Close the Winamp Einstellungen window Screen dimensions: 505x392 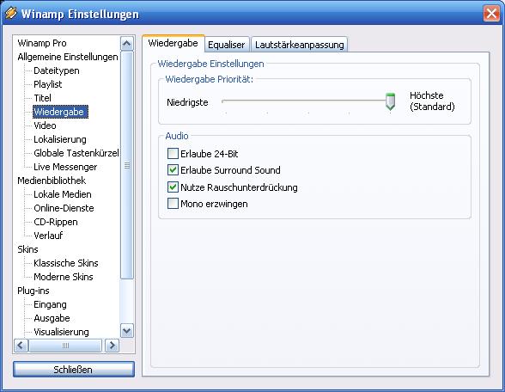491,14
